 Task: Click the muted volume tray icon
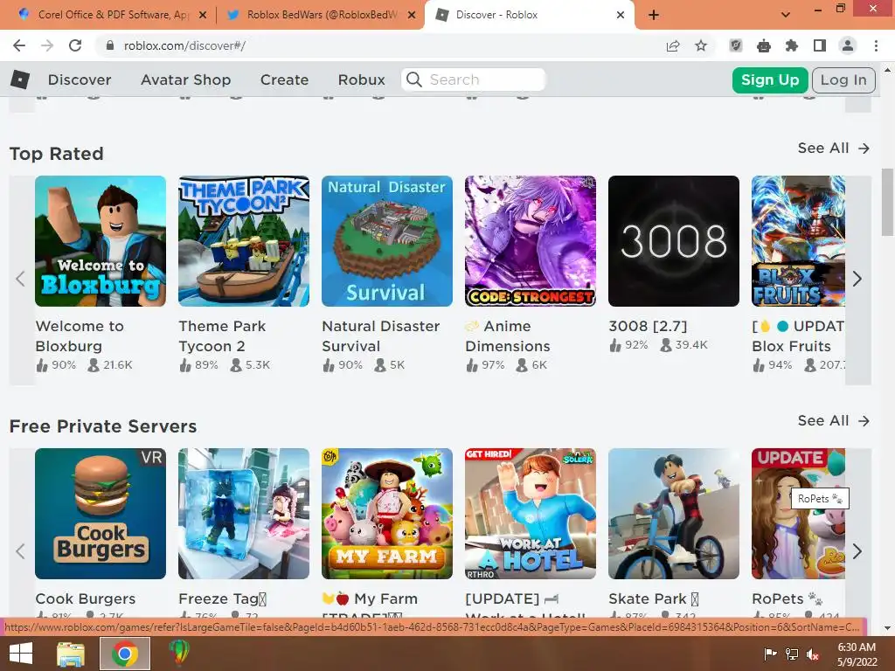tap(813, 654)
